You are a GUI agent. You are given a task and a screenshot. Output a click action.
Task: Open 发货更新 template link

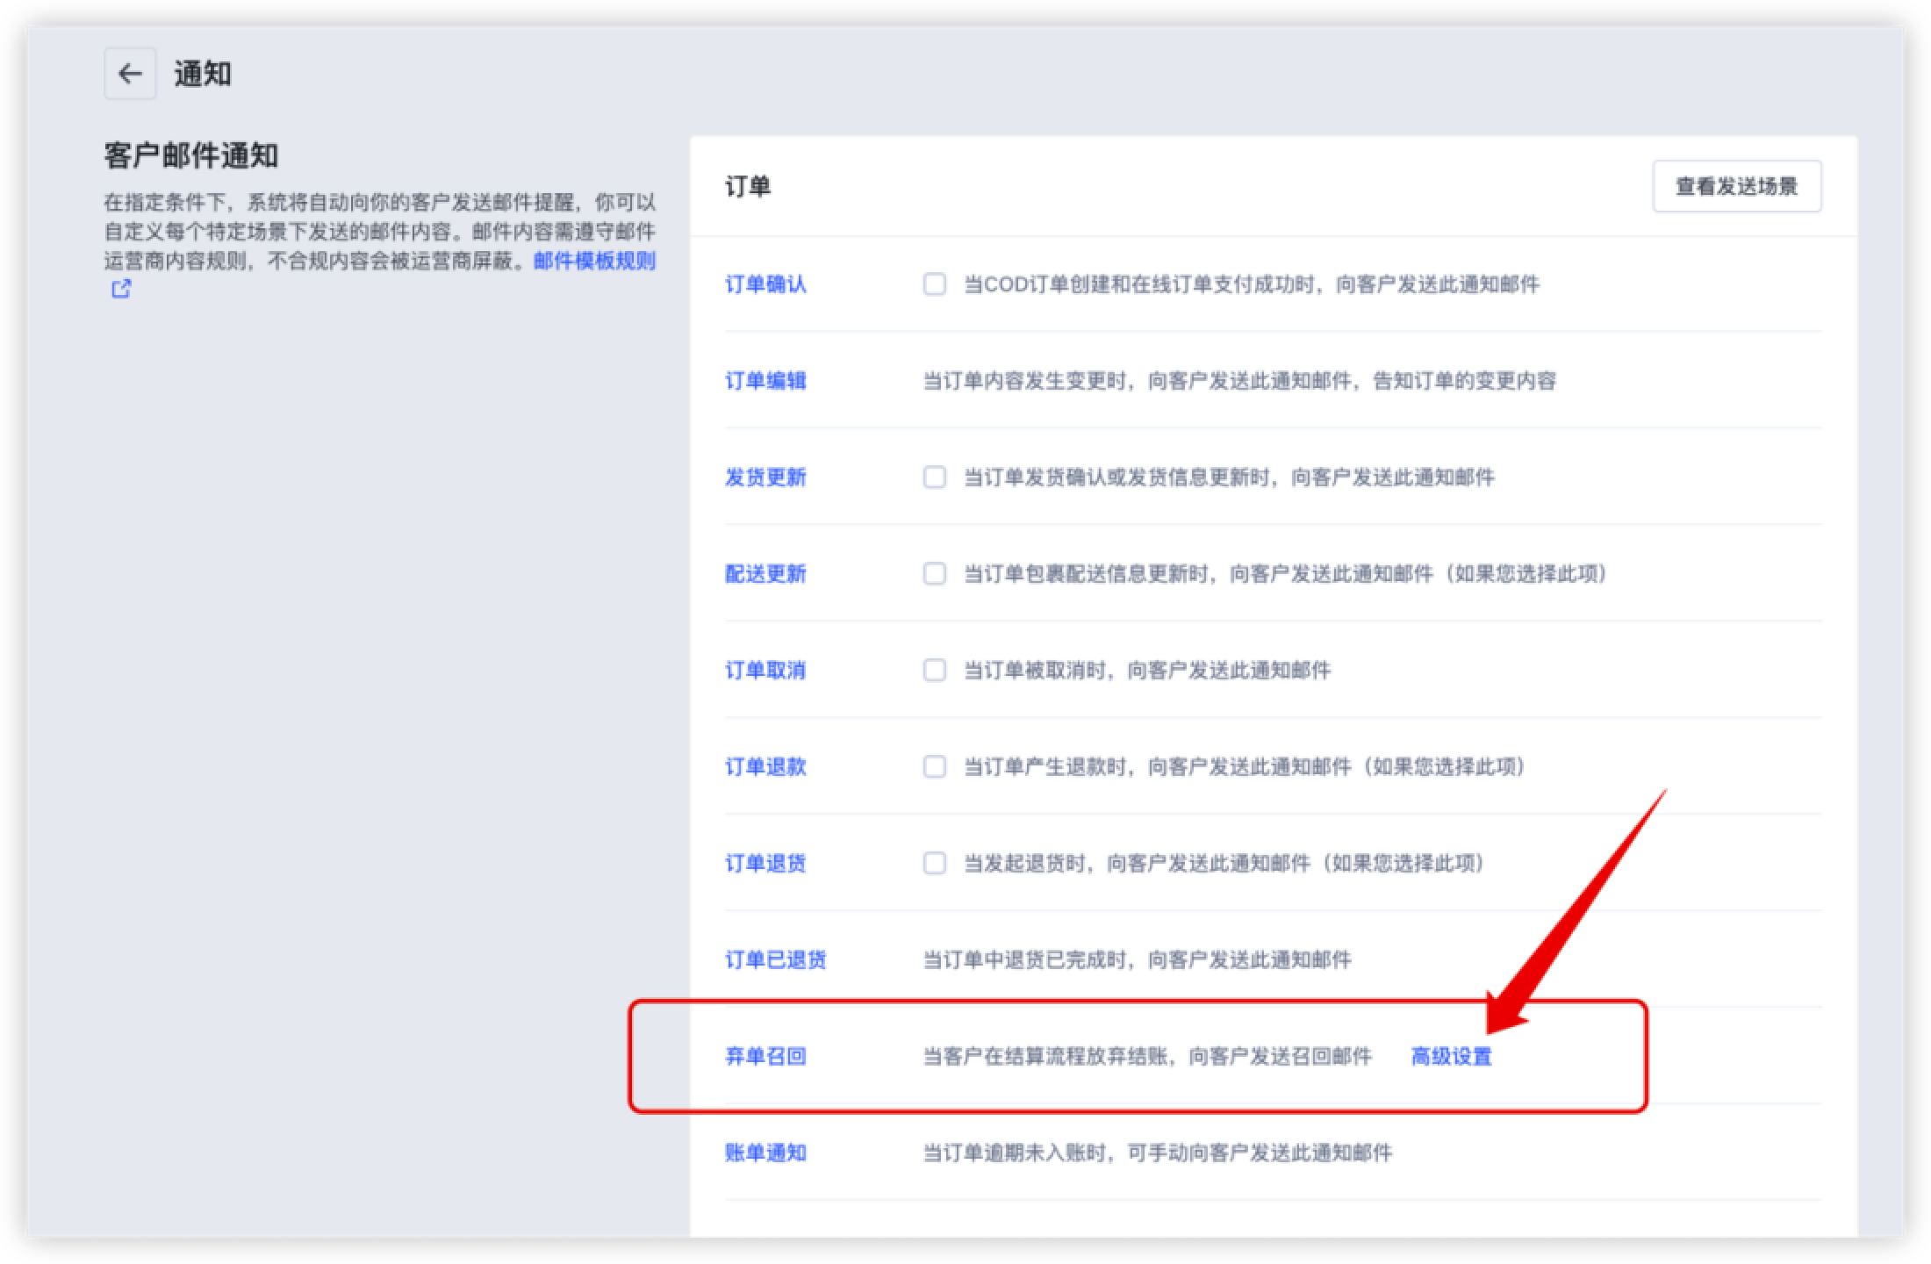[765, 478]
